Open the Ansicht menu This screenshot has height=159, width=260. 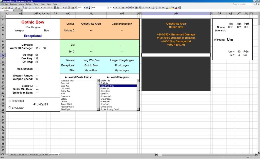[22, 4]
